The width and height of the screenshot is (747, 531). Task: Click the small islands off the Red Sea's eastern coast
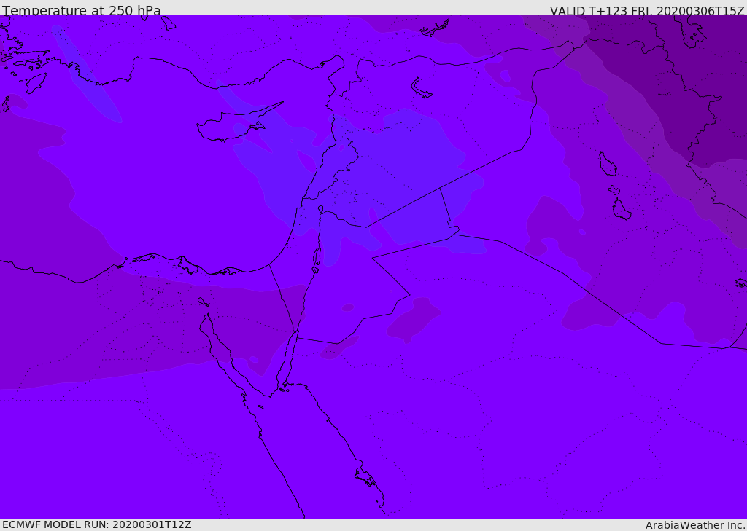point(365,478)
